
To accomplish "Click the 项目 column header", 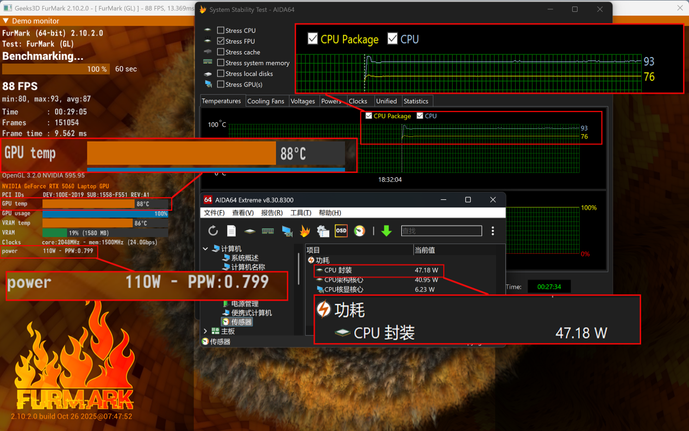I will click(x=359, y=250).
